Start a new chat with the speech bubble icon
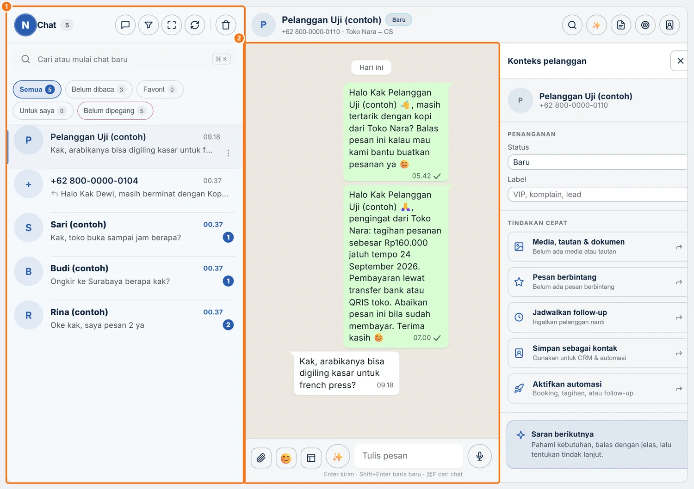The width and height of the screenshot is (694, 489). point(125,25)
